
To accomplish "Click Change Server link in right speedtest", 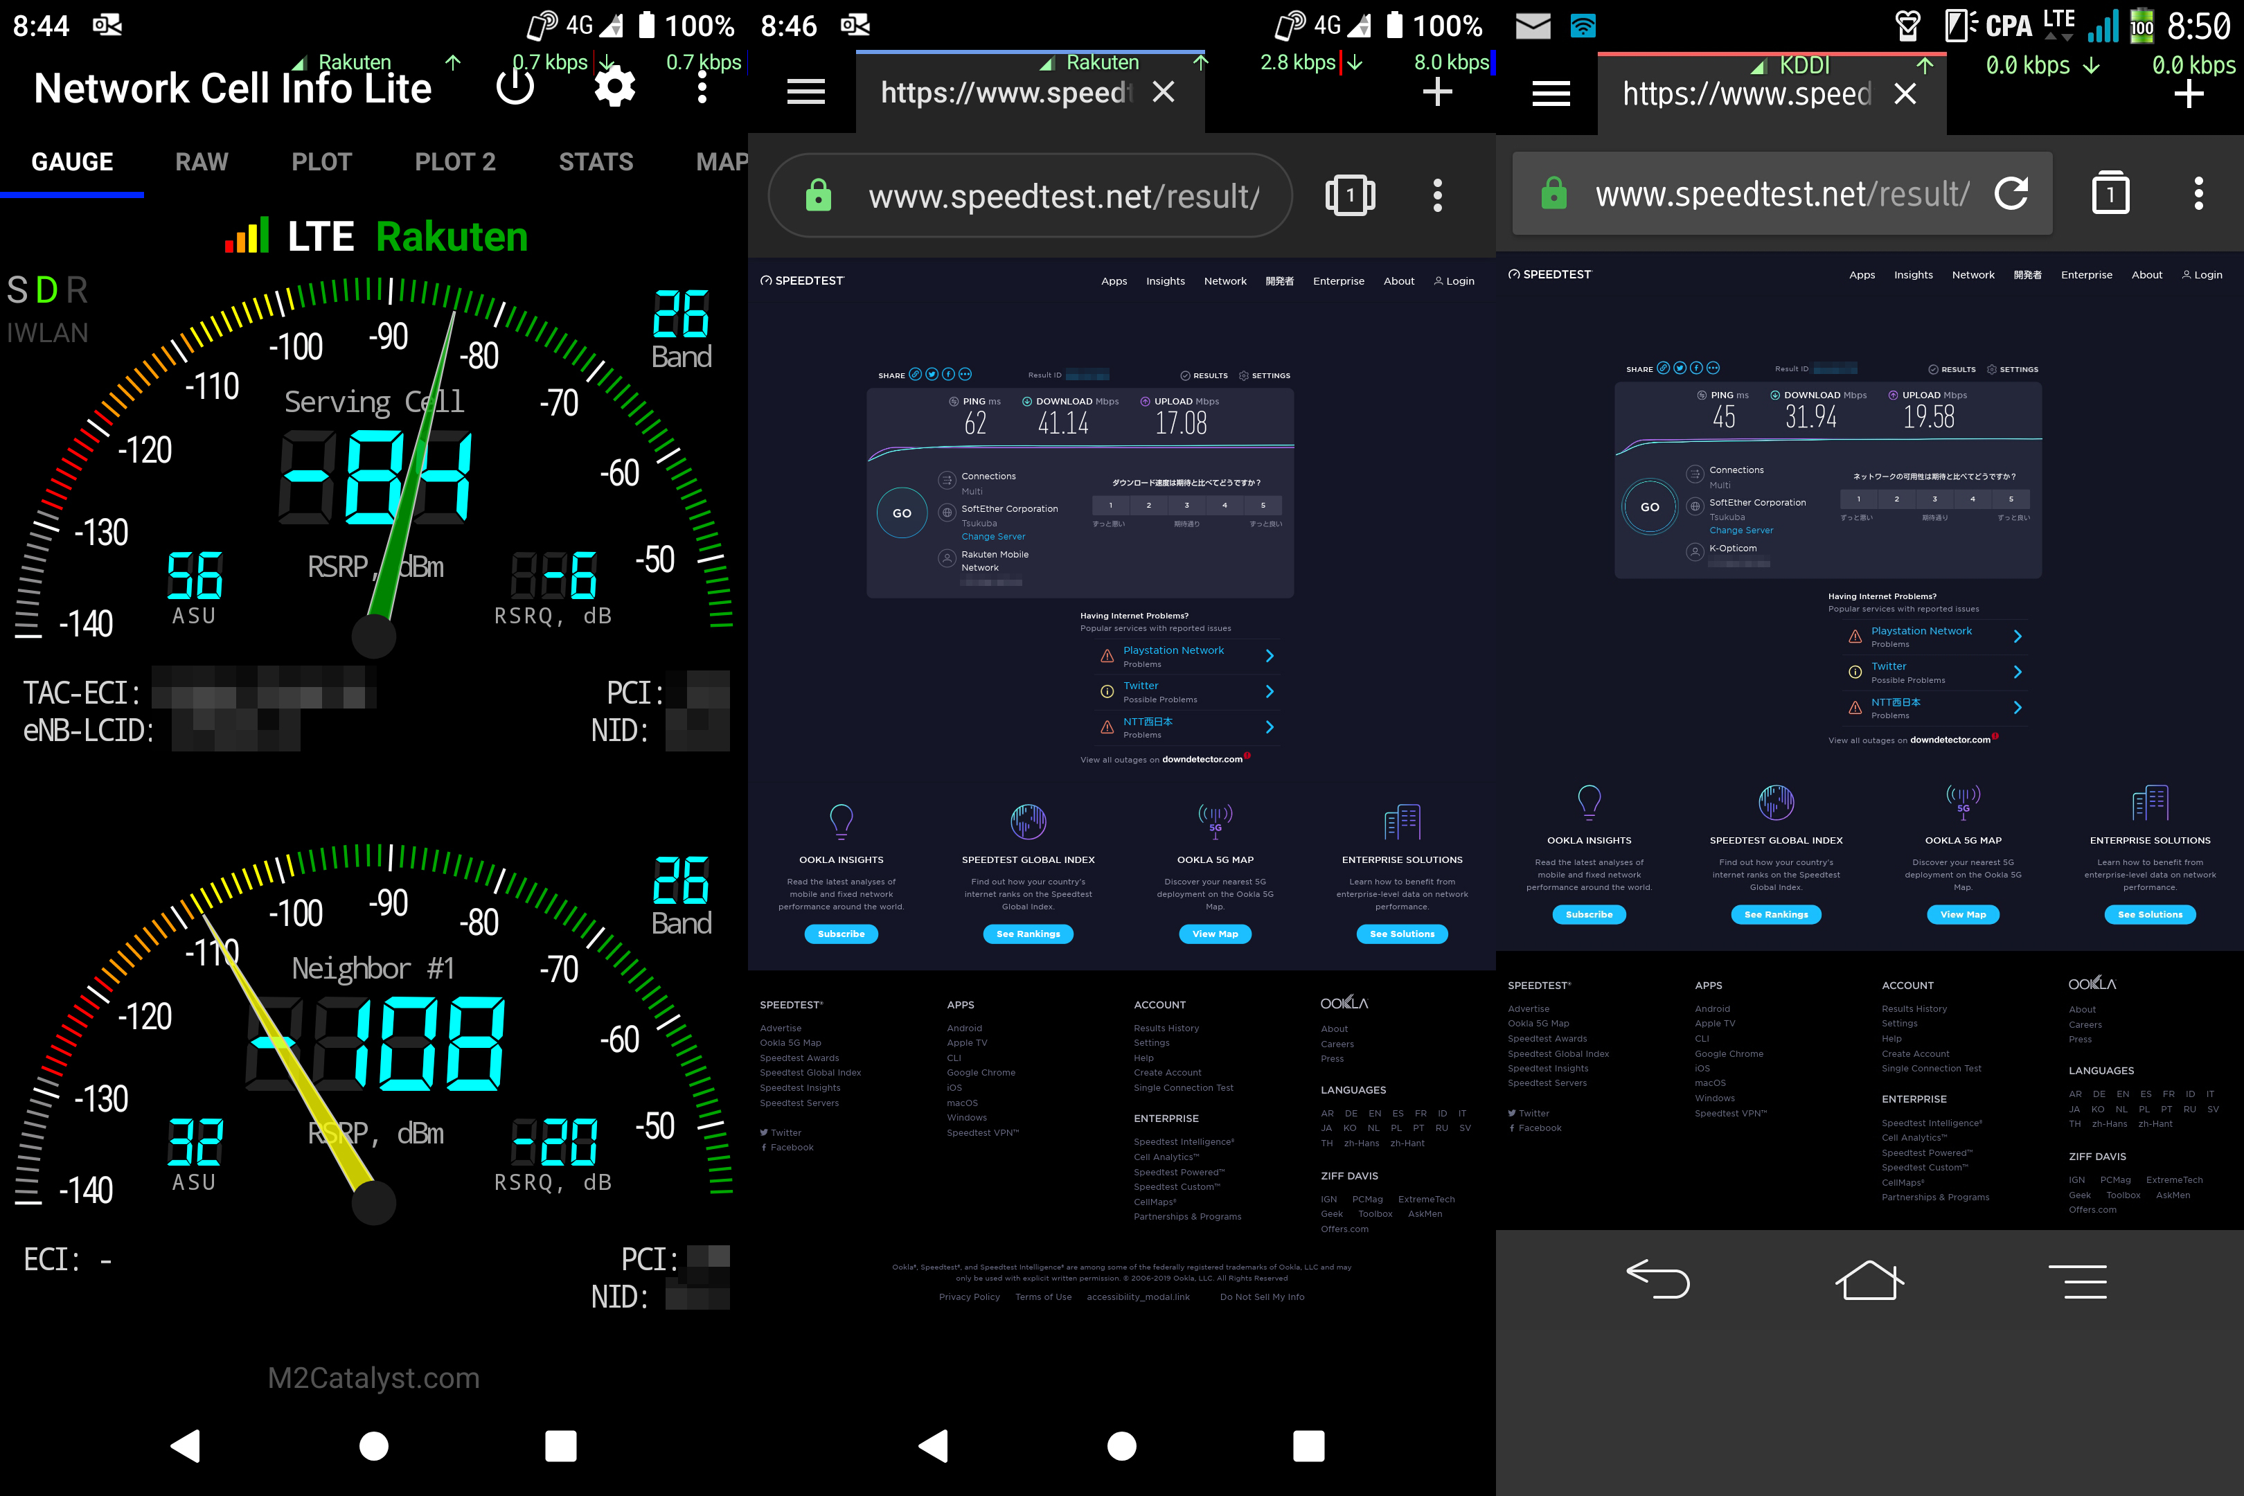I will [1741, 531].
